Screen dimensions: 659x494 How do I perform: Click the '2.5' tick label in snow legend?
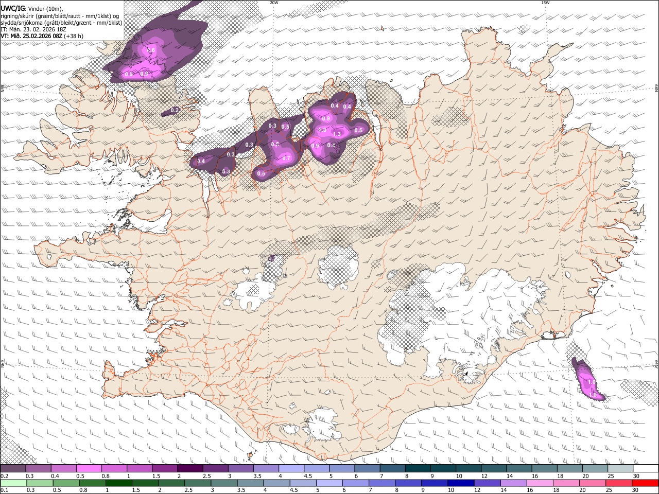coord(206,475)
